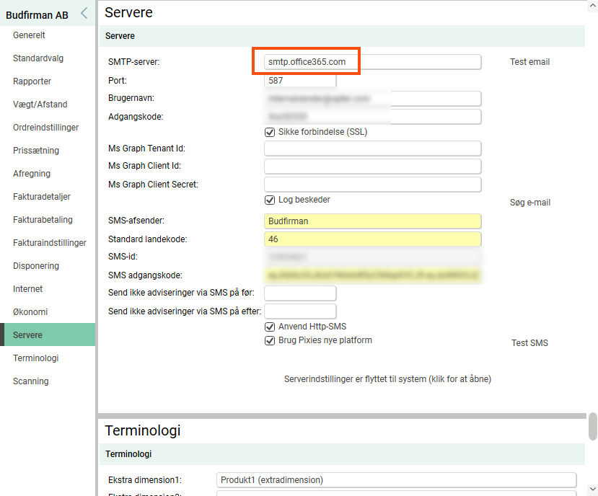Open the Søg e-mail link
This screenshot has height=496, width=598.
pyautogui.click(x=529, y=203)
